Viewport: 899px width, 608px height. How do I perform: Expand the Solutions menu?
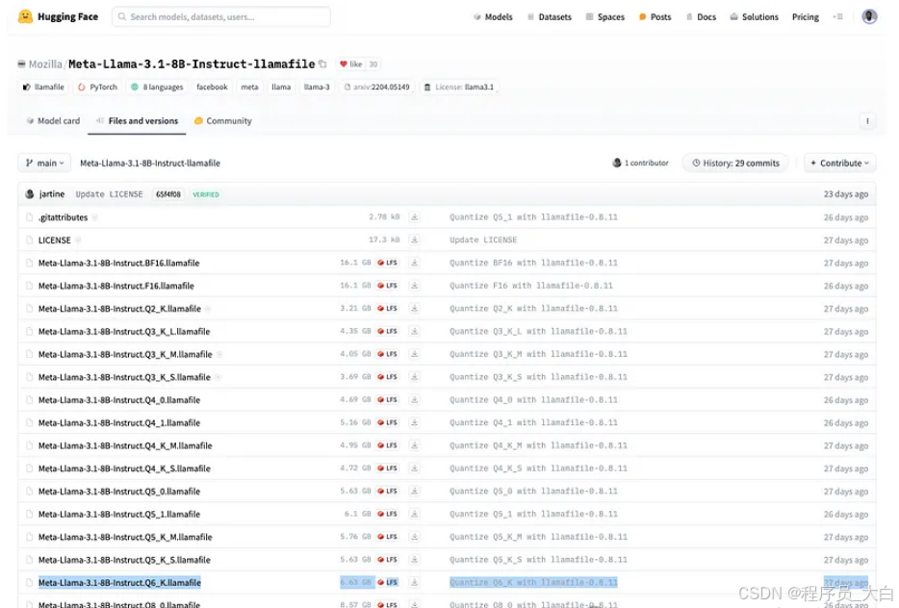(x=754, y=17)
